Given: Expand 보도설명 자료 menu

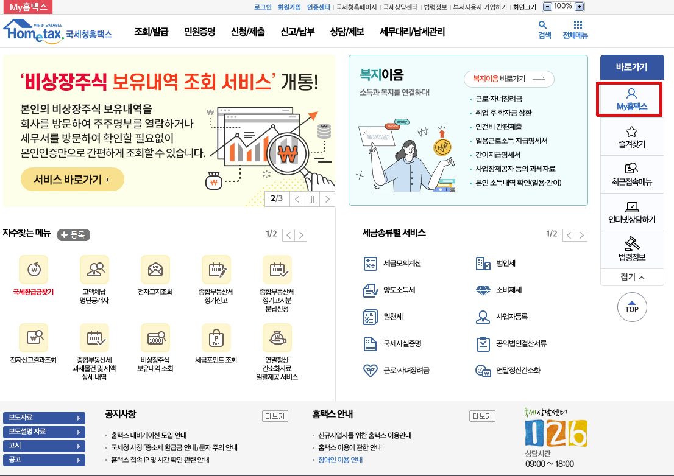Looking at the screenshot, I should pos(44,432).
